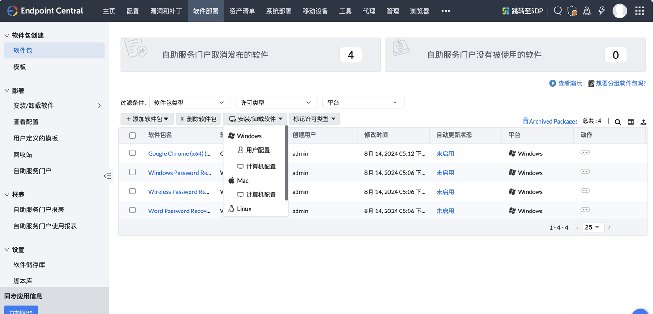Open the page size 25 dropdown
The width and height of the screenshot is (653, 314).
[x=592, y=227]
